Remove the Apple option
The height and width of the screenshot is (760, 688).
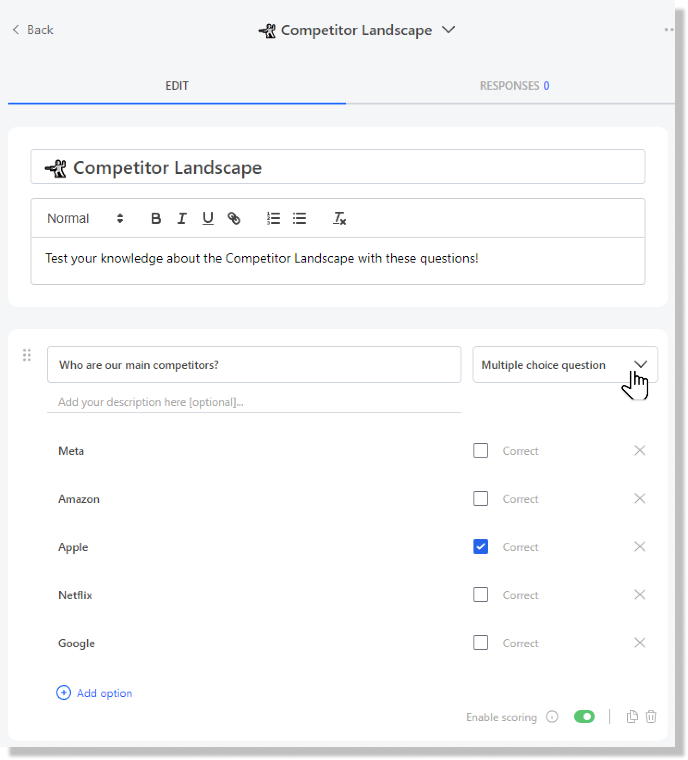coord(640,547)
